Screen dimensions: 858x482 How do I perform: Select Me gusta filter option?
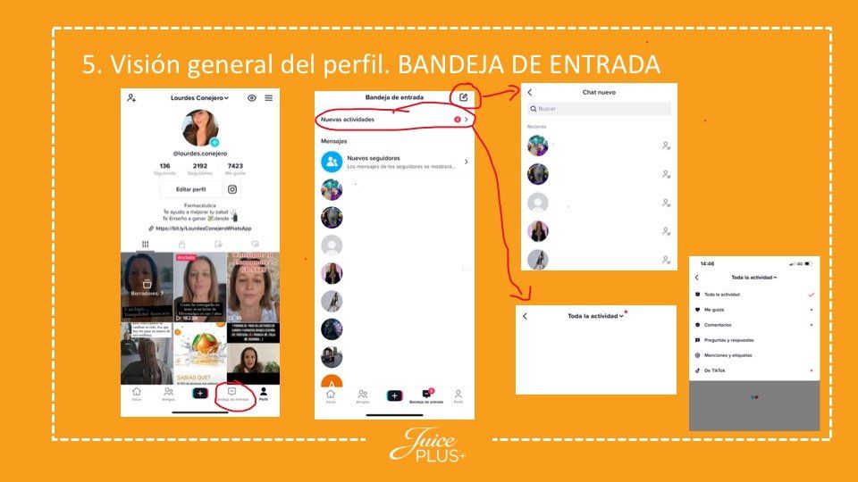pos(754,310)
